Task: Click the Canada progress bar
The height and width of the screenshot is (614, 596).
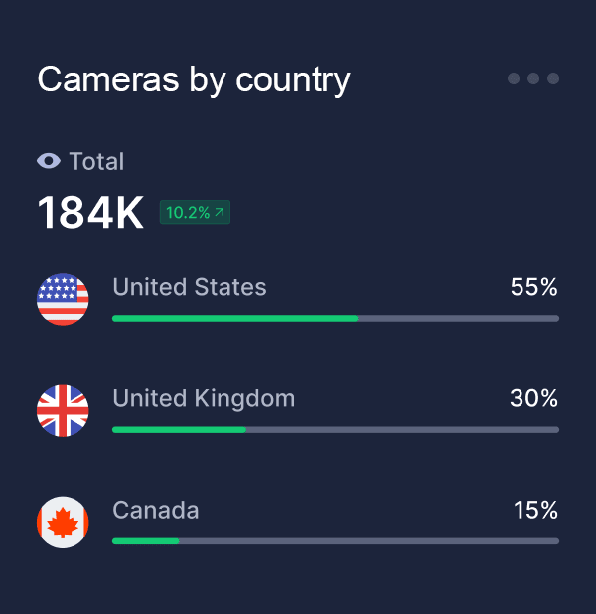Action: pyautogui.click(x=335, y=540)
